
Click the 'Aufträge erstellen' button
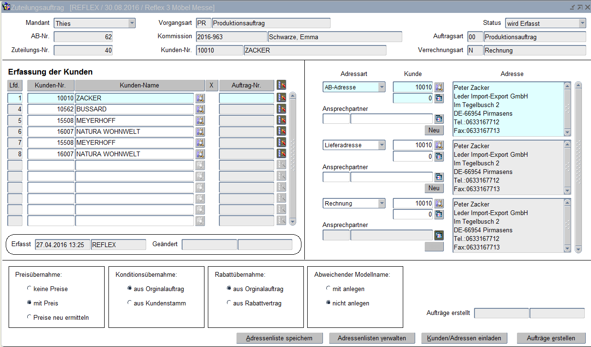[x=550, y=338]
